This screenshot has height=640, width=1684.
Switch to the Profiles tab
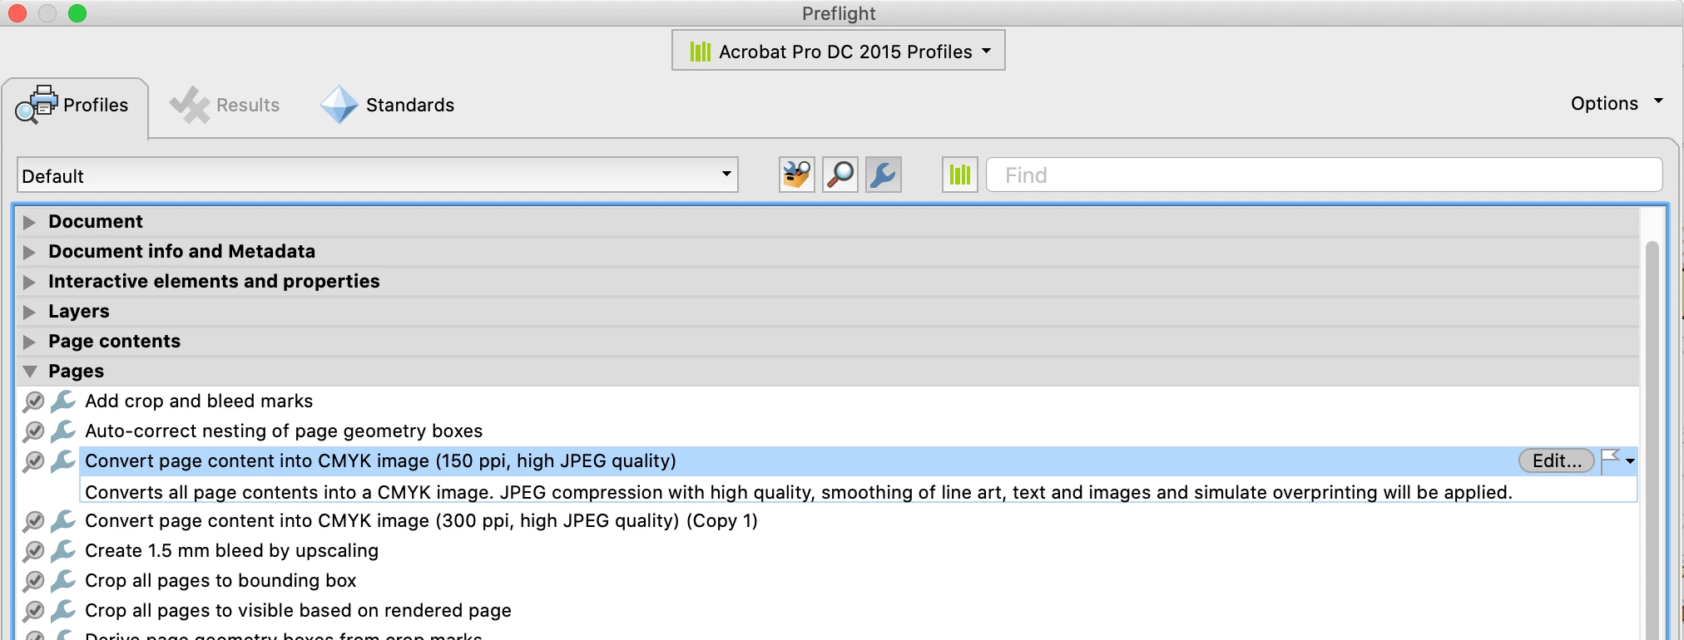[75, 106]
